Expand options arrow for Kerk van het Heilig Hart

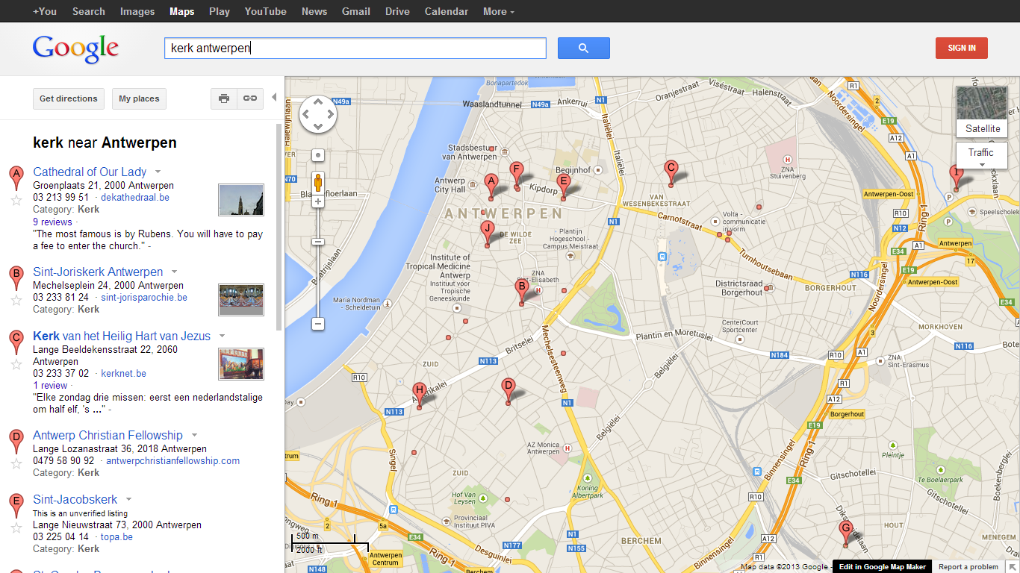222,336
